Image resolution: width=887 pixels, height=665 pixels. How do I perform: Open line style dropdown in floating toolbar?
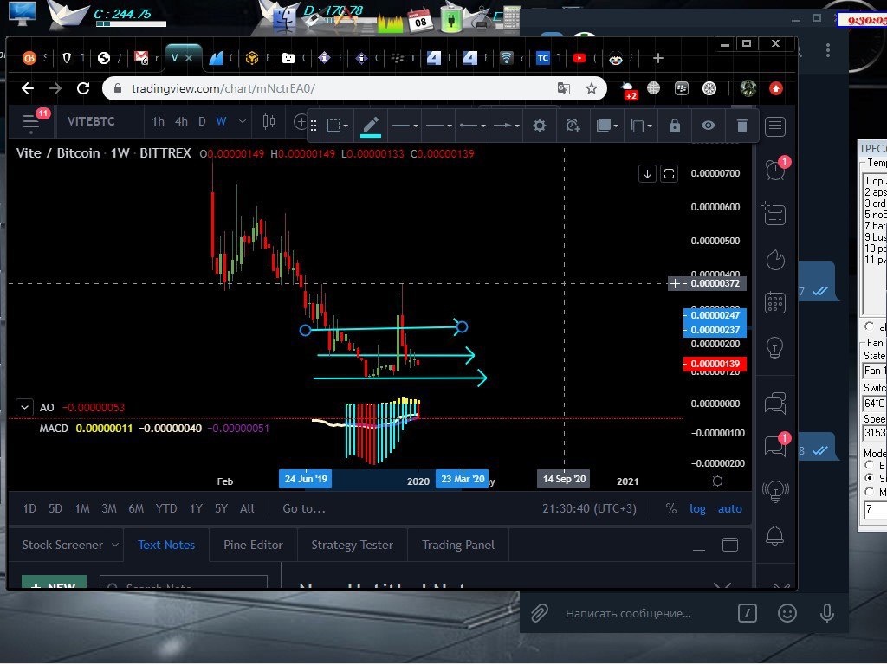[405, 126]
